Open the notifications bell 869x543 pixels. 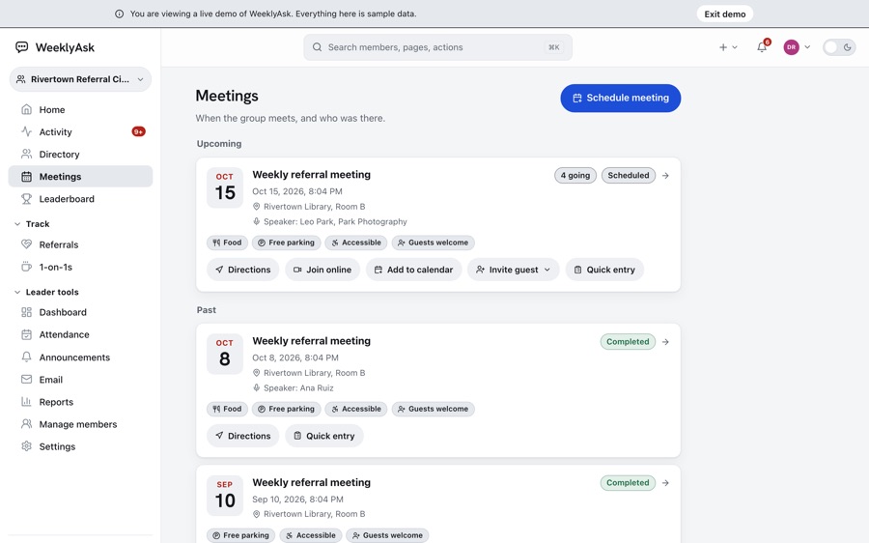click(762, 47)
